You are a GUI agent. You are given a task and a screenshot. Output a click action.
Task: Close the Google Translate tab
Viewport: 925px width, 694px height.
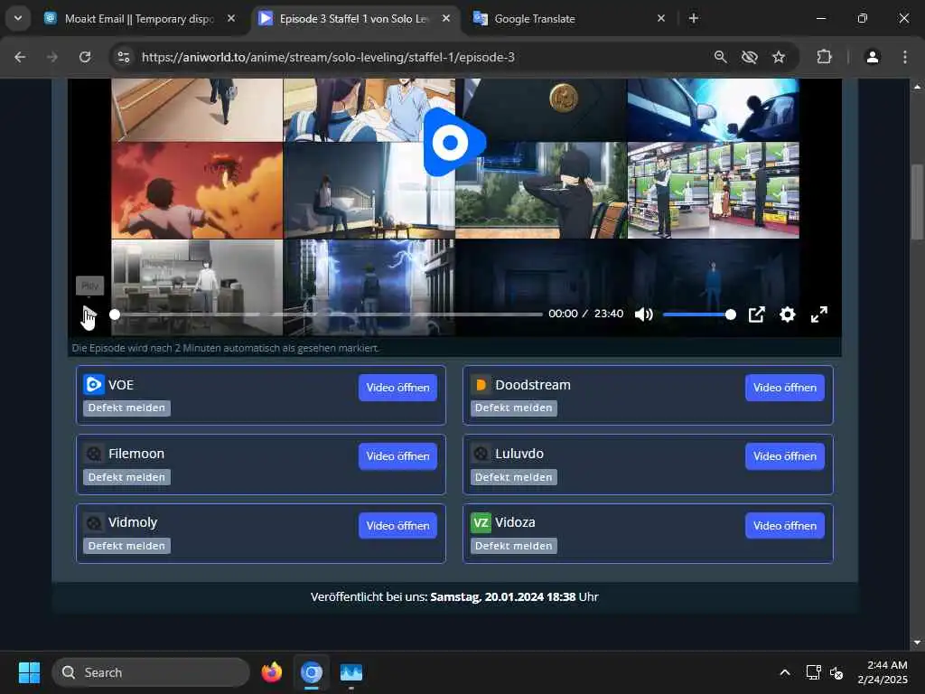click(661, 18)
